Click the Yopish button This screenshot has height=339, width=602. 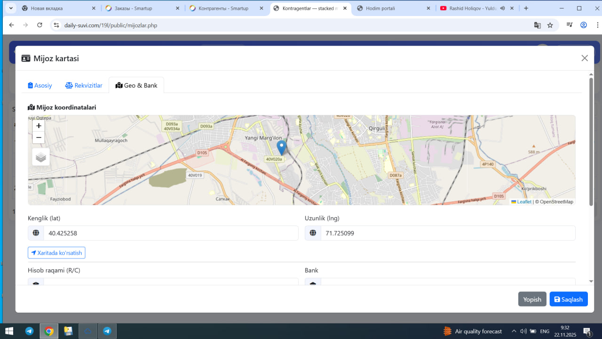tap(532, 299)
